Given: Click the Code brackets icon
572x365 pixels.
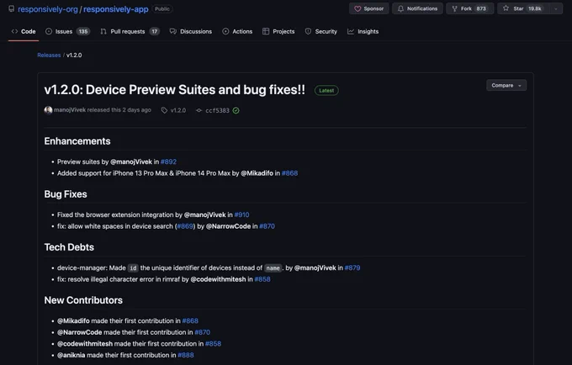Looking at the screenshot, I should pos(14,31).
